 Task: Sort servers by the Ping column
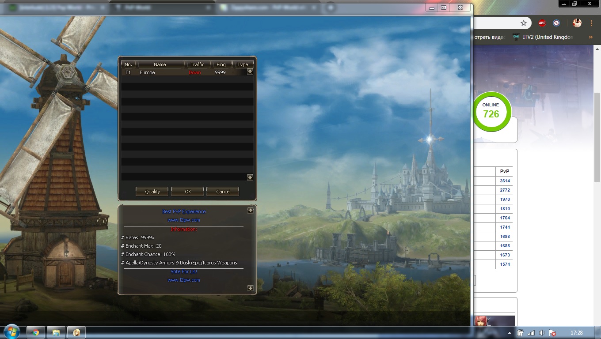point(221,64)
